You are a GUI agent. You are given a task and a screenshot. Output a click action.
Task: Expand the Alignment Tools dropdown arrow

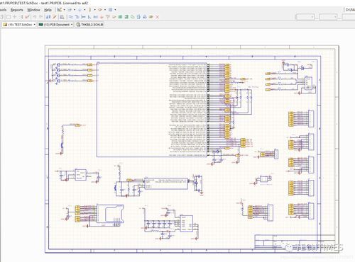(x=75, y=10)
